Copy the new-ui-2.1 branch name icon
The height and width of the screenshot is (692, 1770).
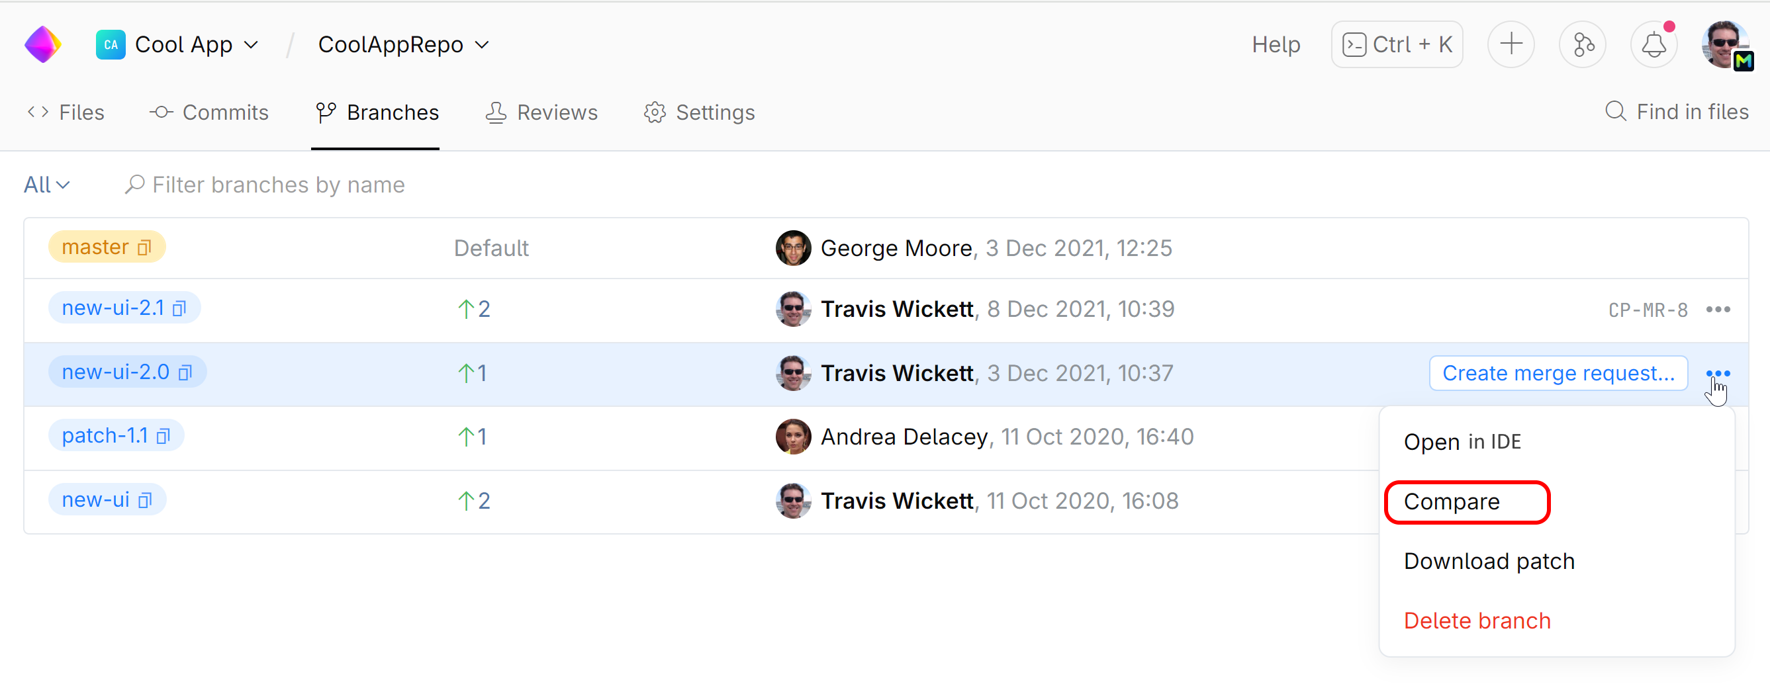click(x=179, y=309)
